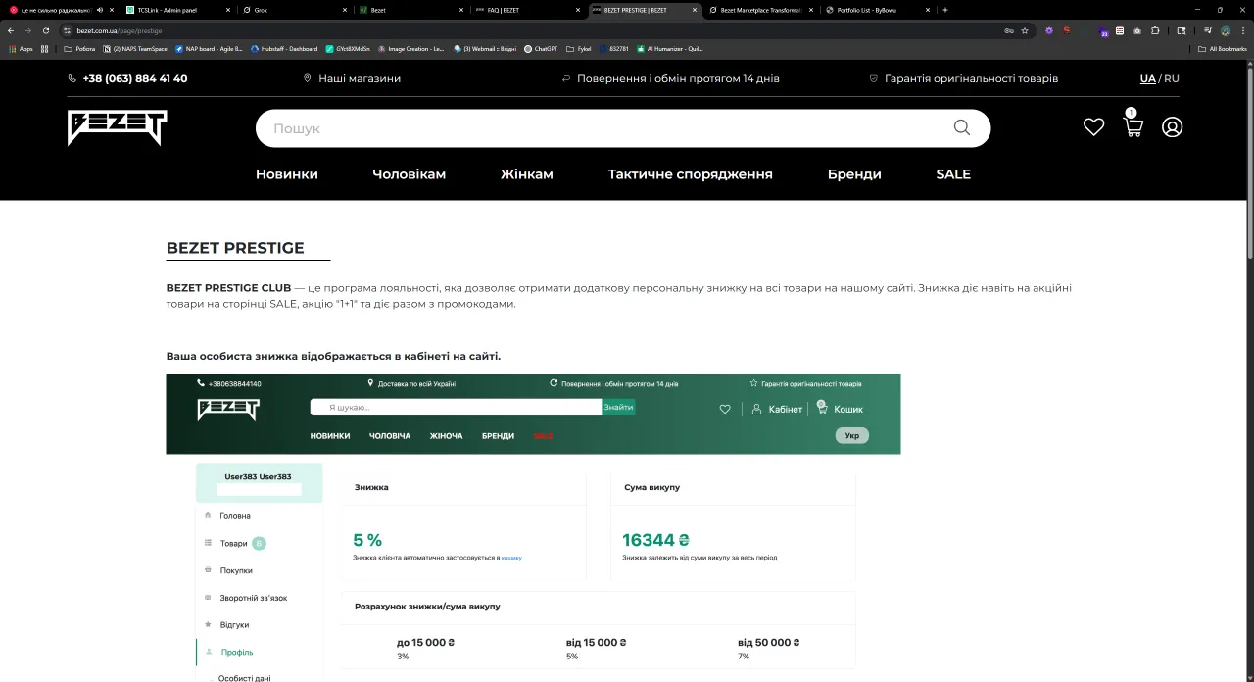Open the Chrome three-dot menu
1254x682 pixels.
pos(1243,30)
